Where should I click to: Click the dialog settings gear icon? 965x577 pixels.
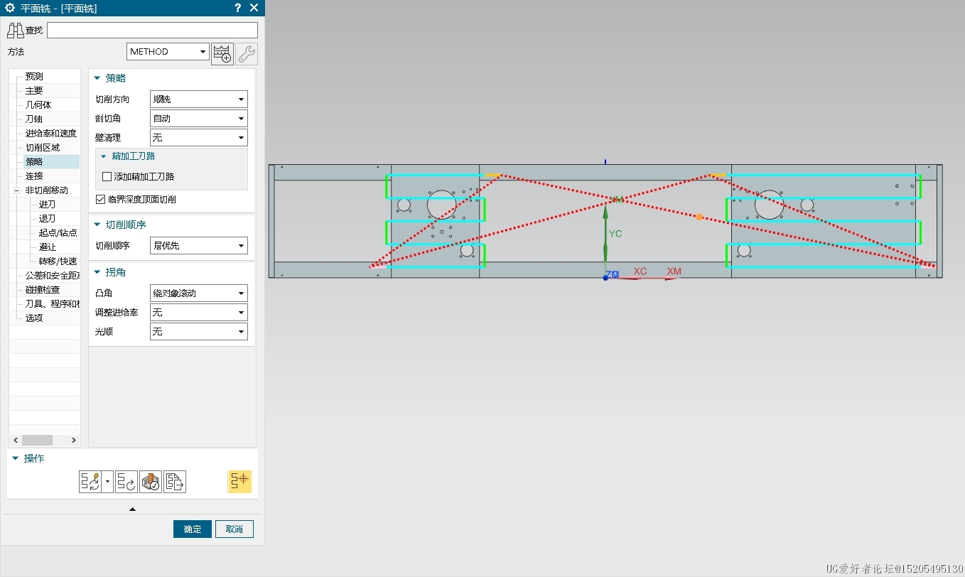(x=10, y=8)
